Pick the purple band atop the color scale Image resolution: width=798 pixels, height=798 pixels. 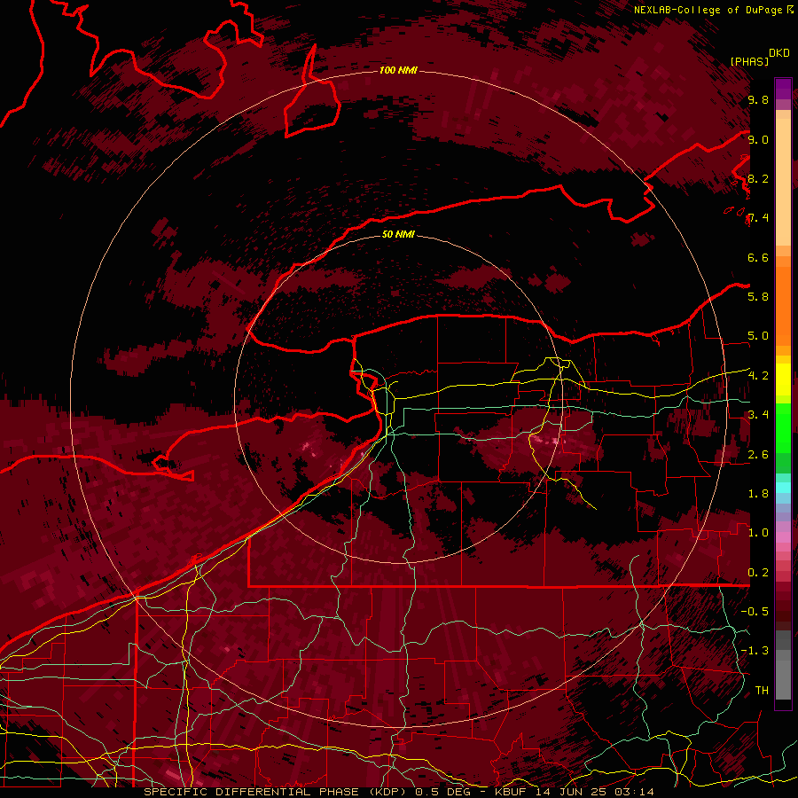coord(783,89)
